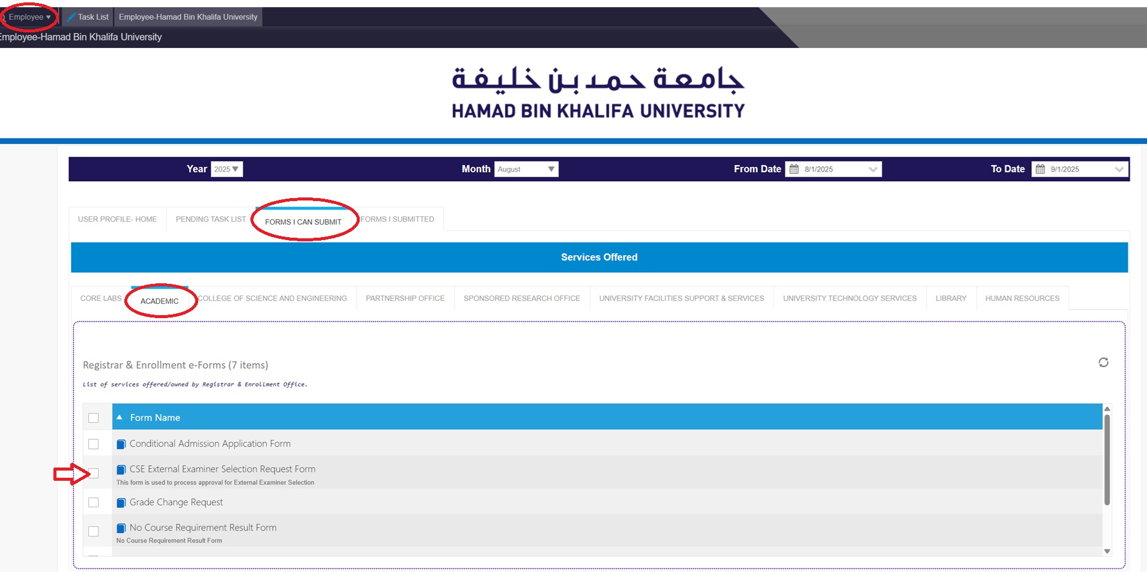The width and height of the screenshot is (1147, 572).
Task: Click the sort arrow on Form Name column
Action: pos(120,417)
